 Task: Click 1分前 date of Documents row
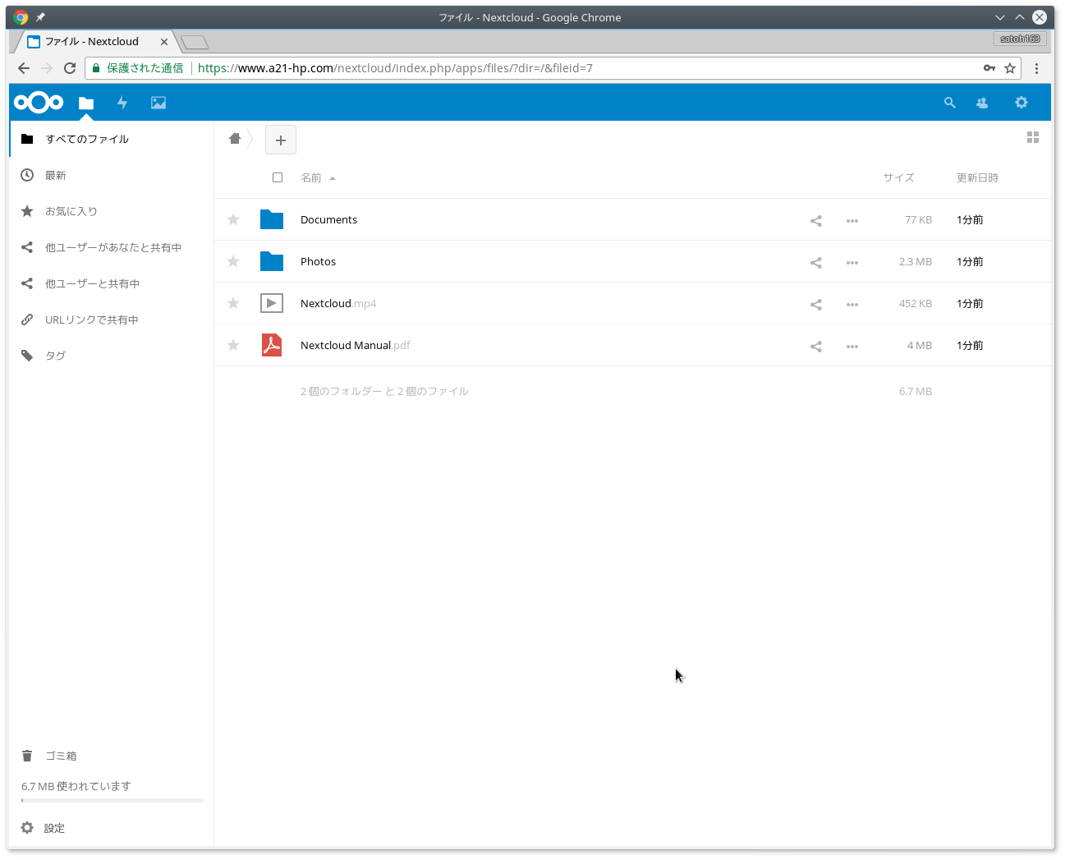coord(970,219)
